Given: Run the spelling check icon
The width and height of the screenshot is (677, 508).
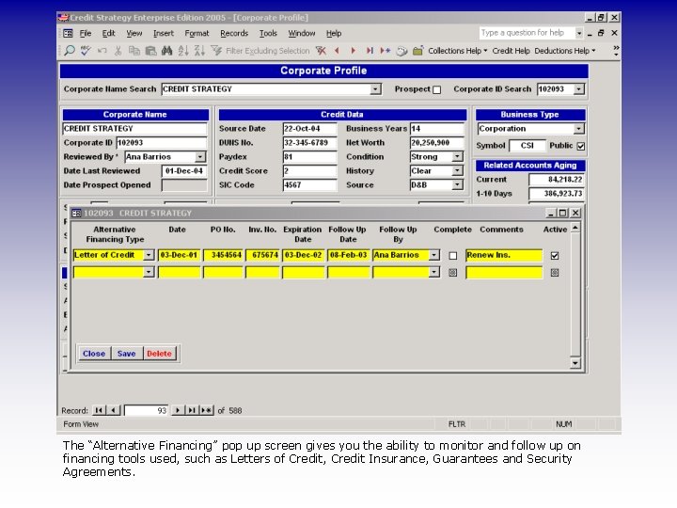Looking at the screenshot, I should pyautogui.click(x=86, y=51).
